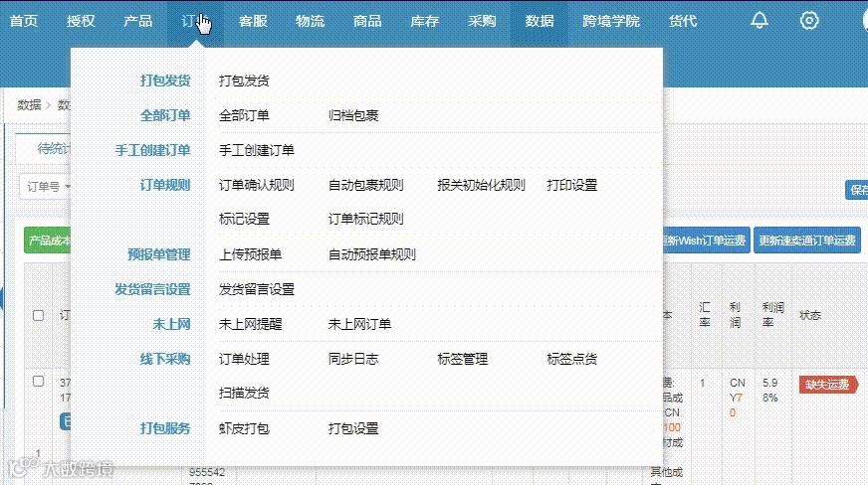The image size is (868, 485).
Task: Open 自动预报单规则 menu entry
Action: click(372, 254)
